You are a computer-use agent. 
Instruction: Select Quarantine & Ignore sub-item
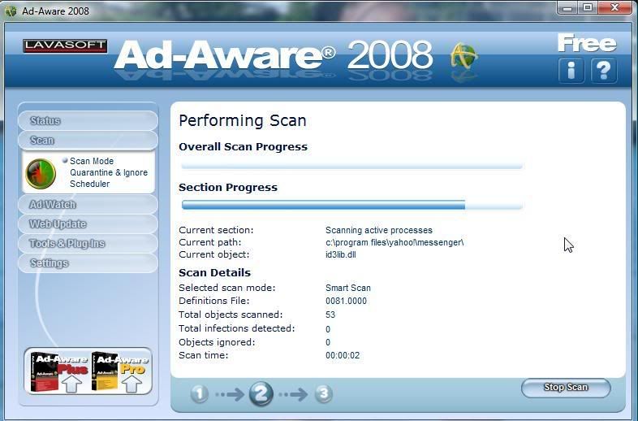(109, 172)
